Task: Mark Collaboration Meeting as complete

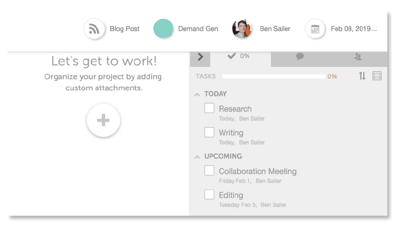Action: coord(209,170)
